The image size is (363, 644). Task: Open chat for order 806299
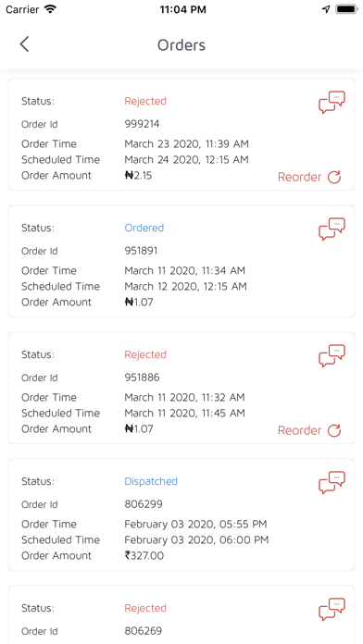332,483
